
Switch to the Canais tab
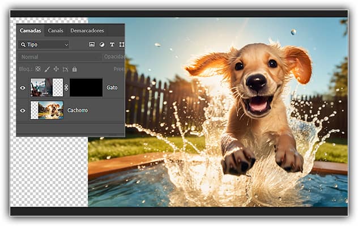click(x=56, y=31)
